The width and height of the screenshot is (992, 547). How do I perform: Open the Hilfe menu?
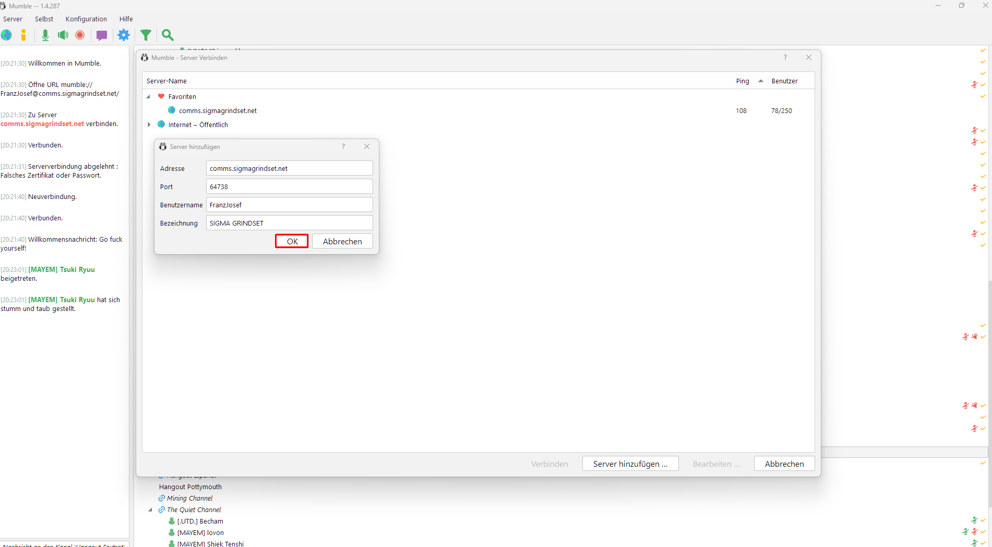126,19
